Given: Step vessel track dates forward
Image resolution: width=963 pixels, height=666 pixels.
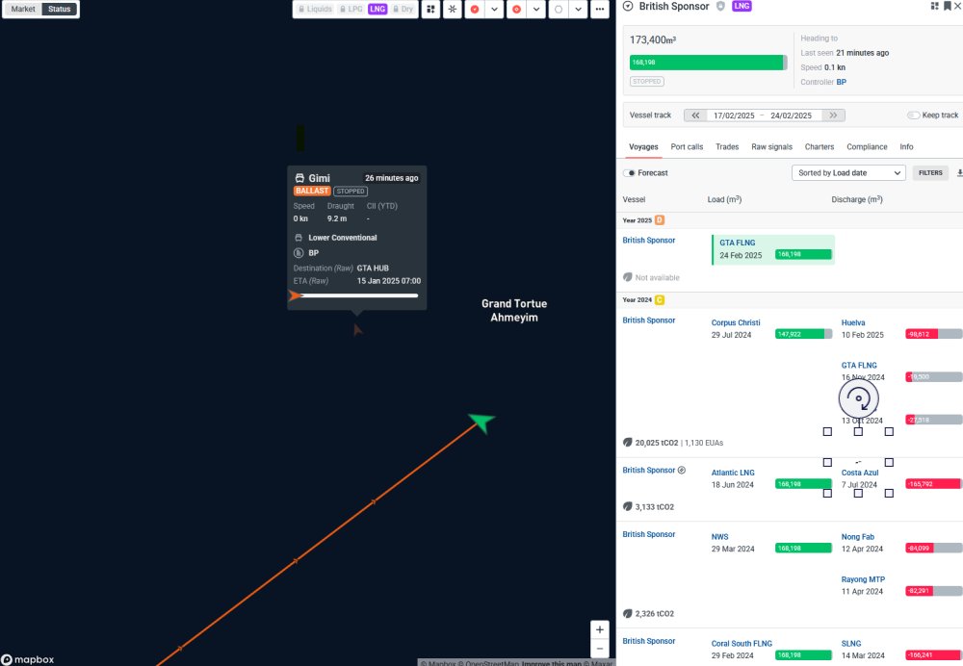Looking at the screenshot, I should 833,115.
